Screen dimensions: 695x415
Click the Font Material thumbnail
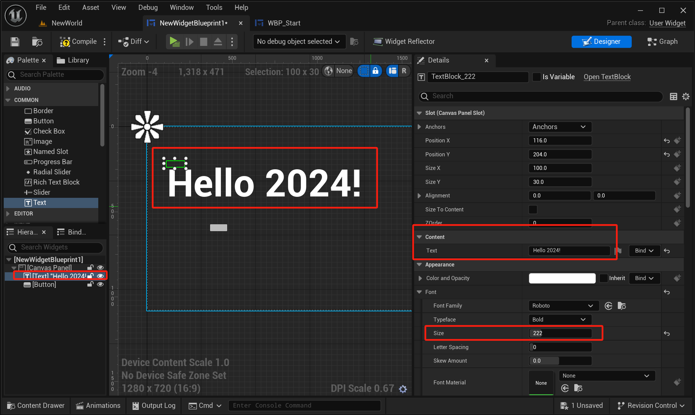(541, 383)
